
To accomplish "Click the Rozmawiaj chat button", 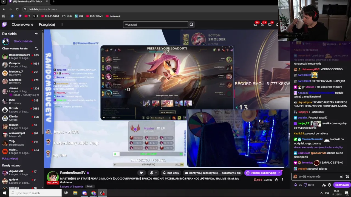I will 342,185.
